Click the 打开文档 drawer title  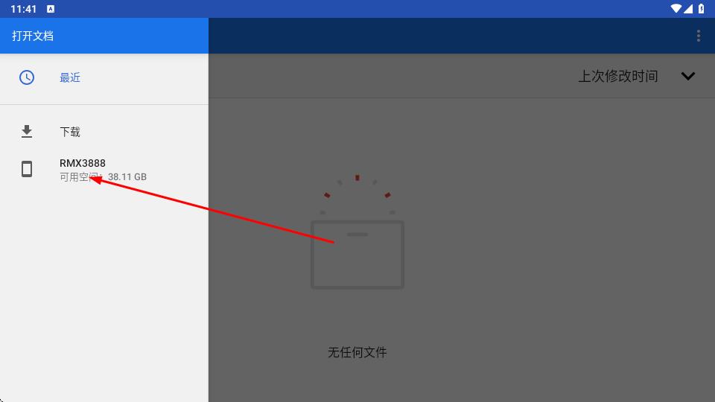click(33, 36)
